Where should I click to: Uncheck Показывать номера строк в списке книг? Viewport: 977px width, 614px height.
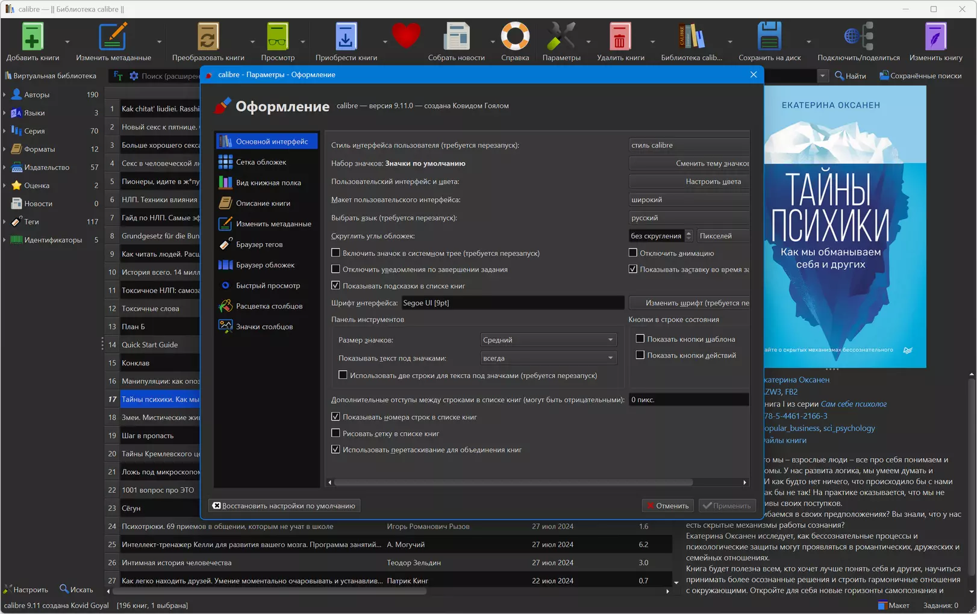tap(336, 417)
